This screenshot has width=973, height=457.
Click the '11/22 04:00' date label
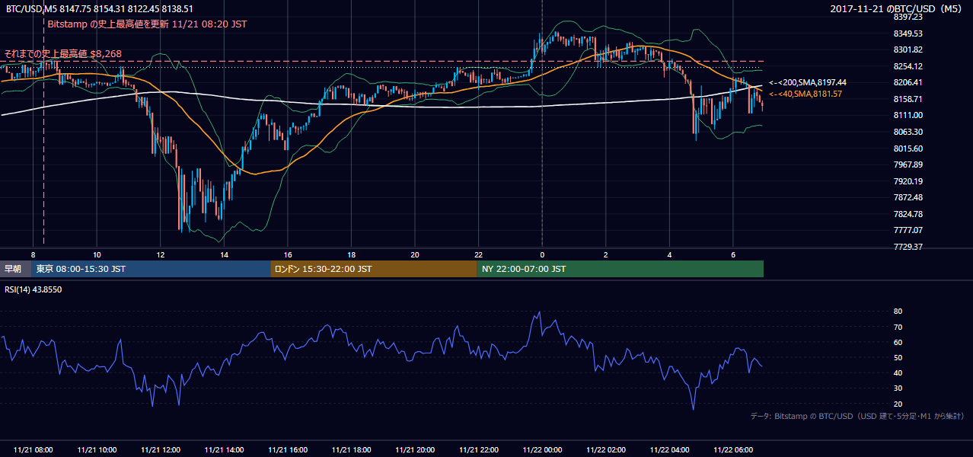[x=669, y=449]
